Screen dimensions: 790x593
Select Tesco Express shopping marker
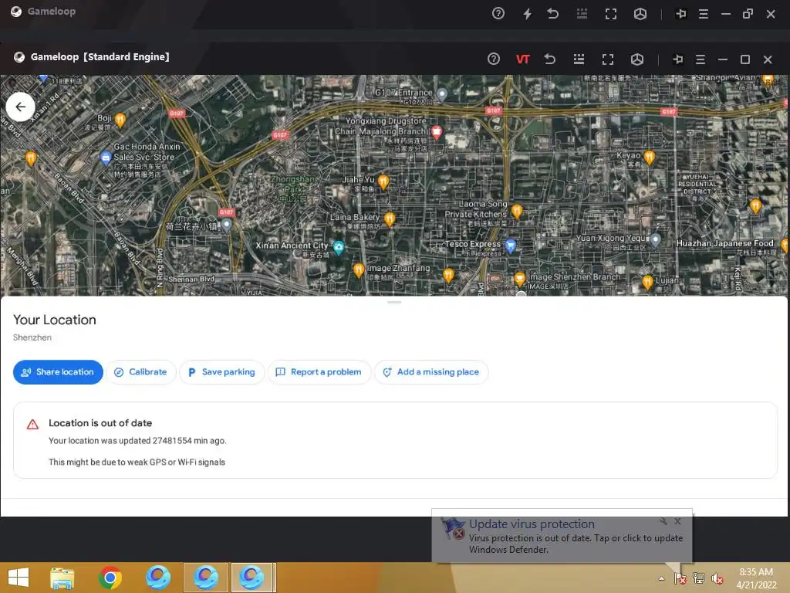[511, 246]
